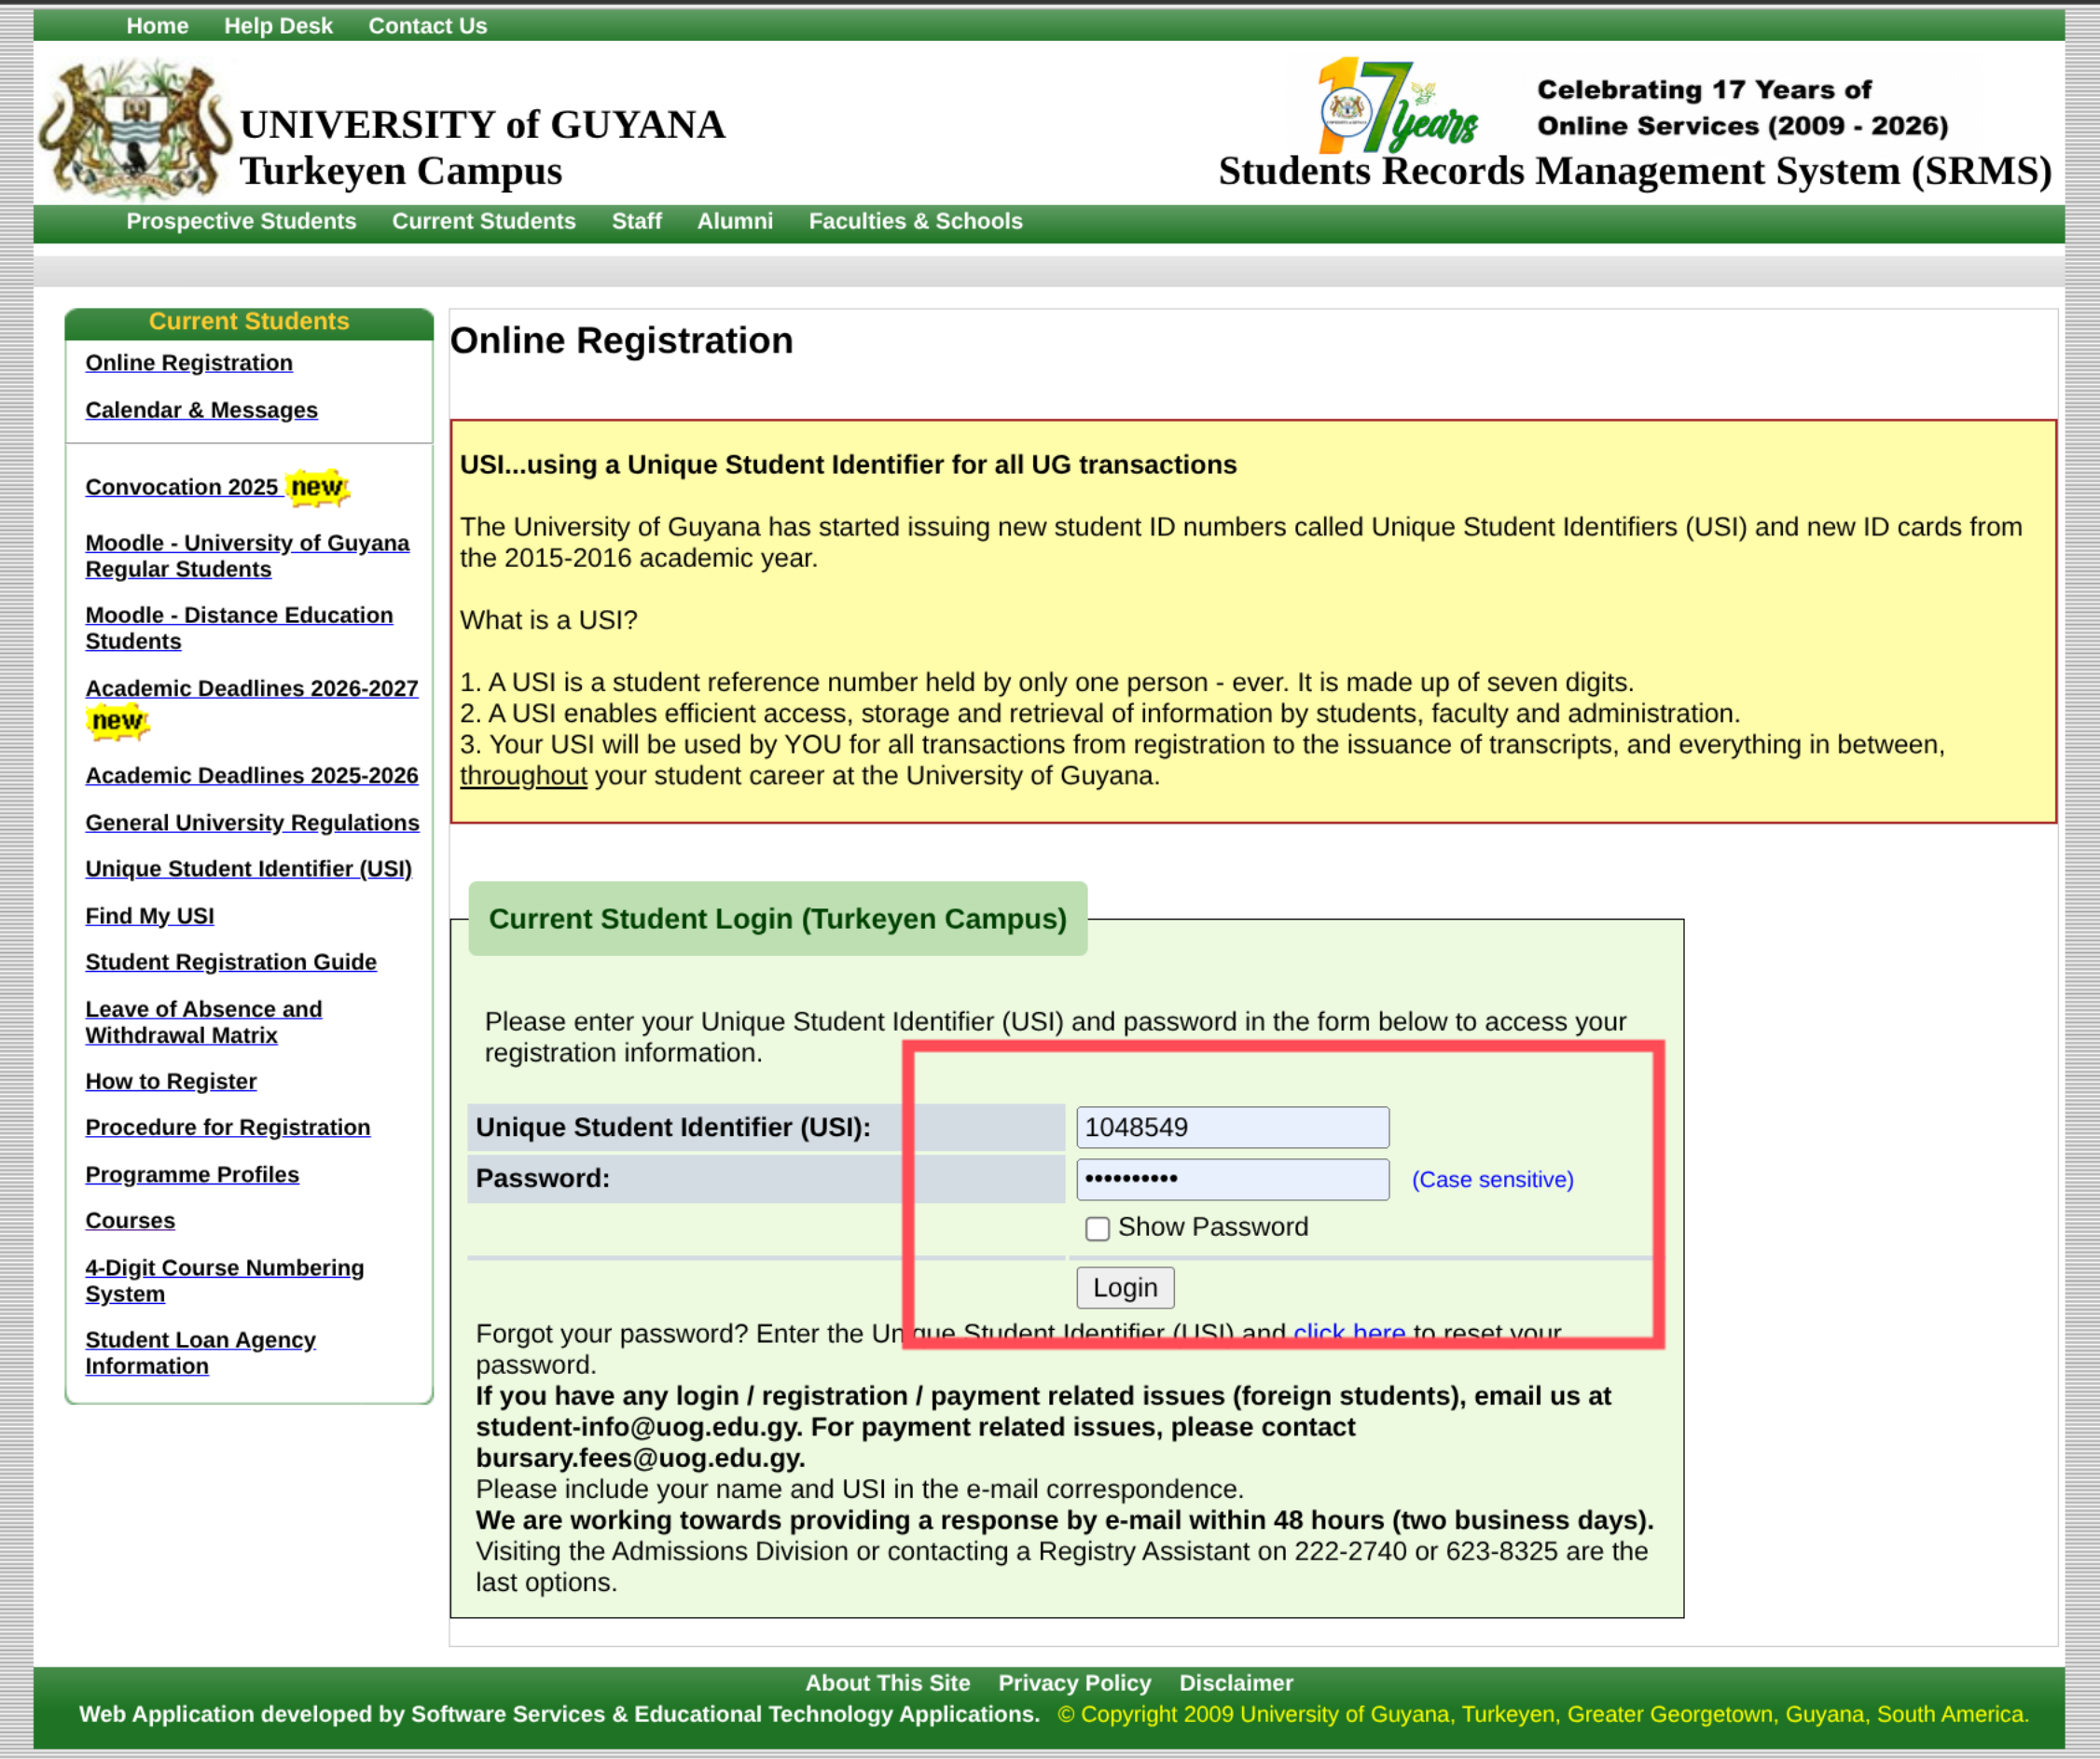Open Academic Deadlines 2026-2027 link

click(251, 688)
